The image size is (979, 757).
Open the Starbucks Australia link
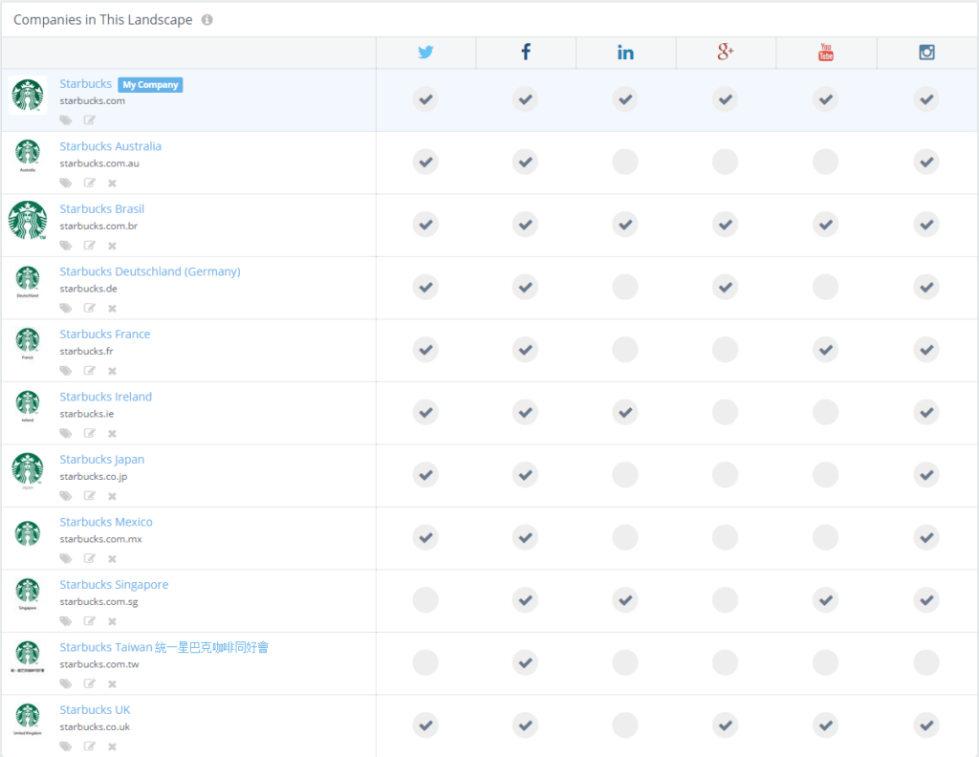[111, 146]
